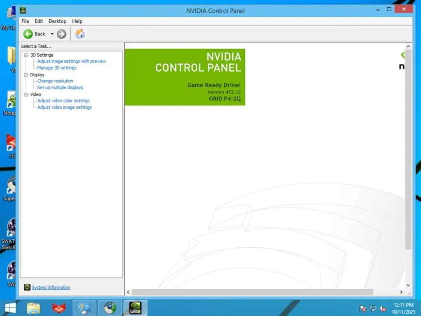Open Adjust video color settings
The height and width of the screenshot is (316, 421).
64,100
